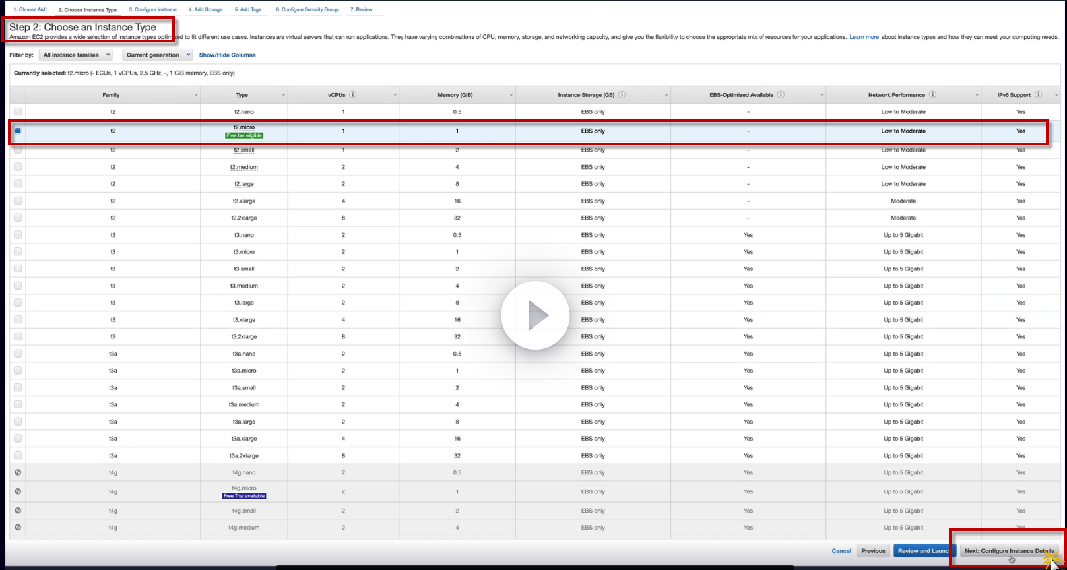1067x570 pixels.
Task: Click the Show/Hide Columns link
Action: click(228, 55)
